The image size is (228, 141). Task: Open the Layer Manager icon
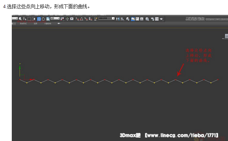point(128,19)
